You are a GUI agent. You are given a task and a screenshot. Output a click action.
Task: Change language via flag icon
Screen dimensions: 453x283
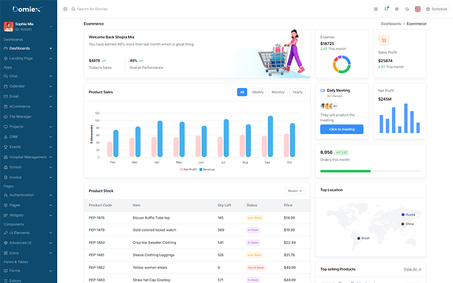(417, 9)
